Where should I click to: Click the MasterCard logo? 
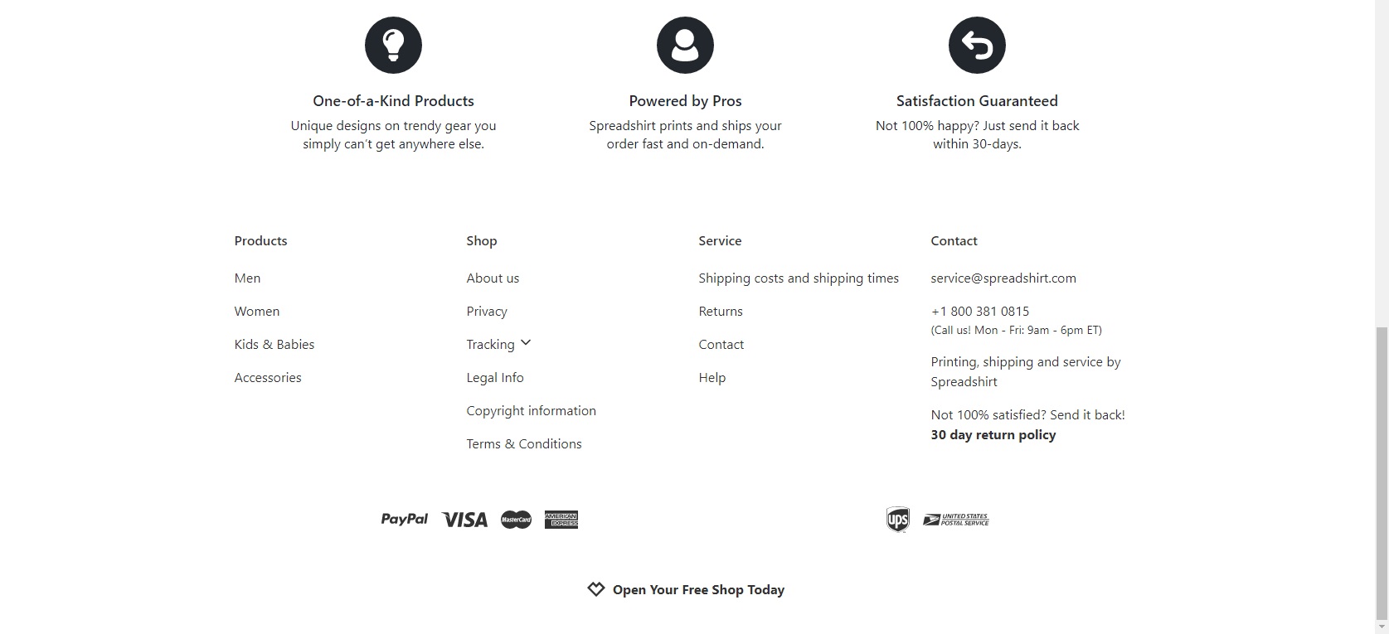tap(516, 520)
